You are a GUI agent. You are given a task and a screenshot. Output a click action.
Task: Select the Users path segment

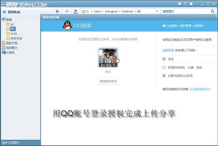(x=97, y=11)
